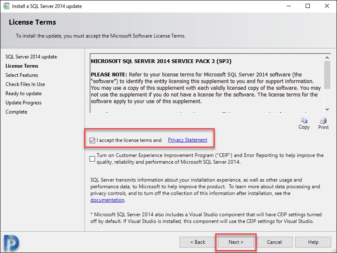The height and width of the screenshot is (253, 337).
Task: Cancel the SQL Server update installation
Action: (x=274, y=242)
